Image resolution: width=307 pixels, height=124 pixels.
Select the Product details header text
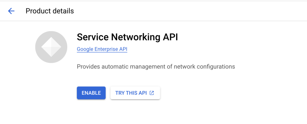50,11
